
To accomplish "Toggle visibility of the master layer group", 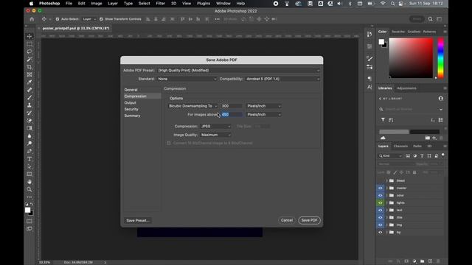I will pos(381,188).
